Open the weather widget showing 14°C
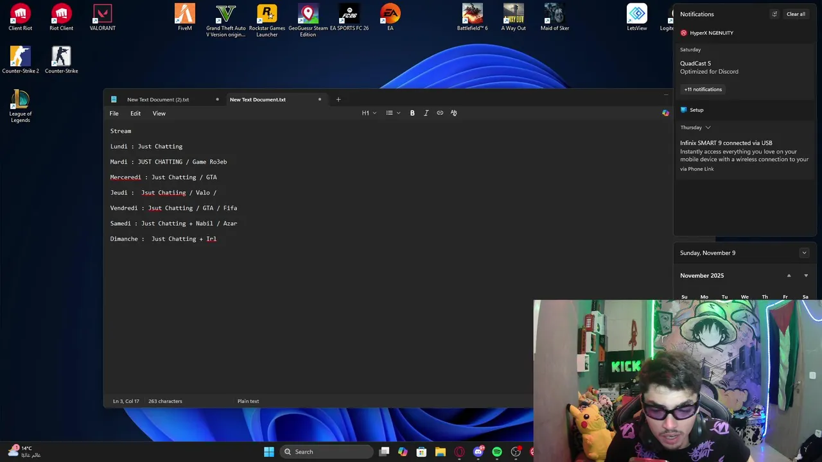Viewport: 822px width, 462px height. pos(24,452)
